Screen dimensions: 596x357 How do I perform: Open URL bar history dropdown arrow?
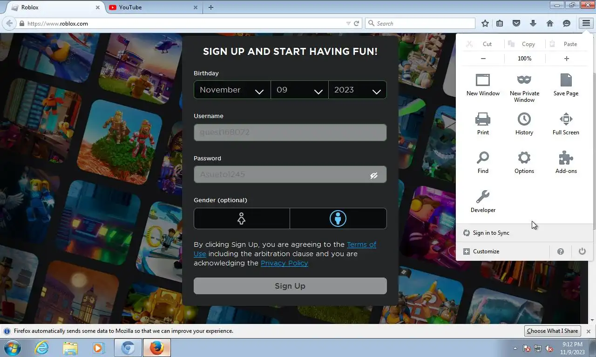click(x=348, y=23)
